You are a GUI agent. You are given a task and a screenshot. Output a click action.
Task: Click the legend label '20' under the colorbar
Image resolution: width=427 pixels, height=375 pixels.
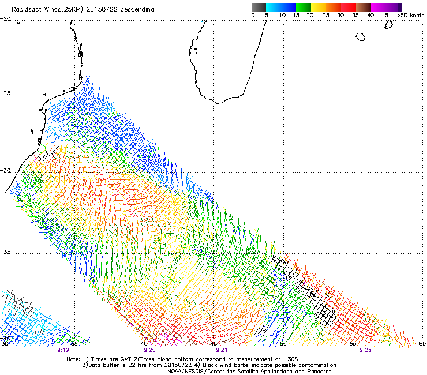[310, 16]
